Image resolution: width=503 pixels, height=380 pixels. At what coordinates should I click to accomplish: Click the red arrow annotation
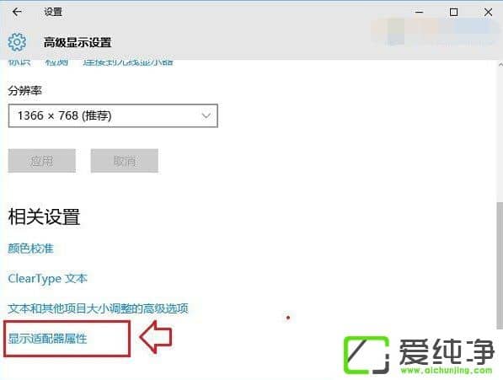pos(156,337)
